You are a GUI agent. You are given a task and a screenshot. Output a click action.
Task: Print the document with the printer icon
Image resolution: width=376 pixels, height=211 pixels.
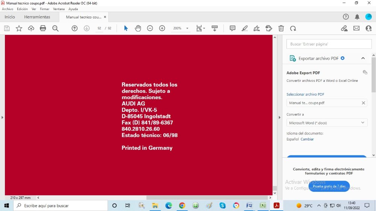click(43, 28)
